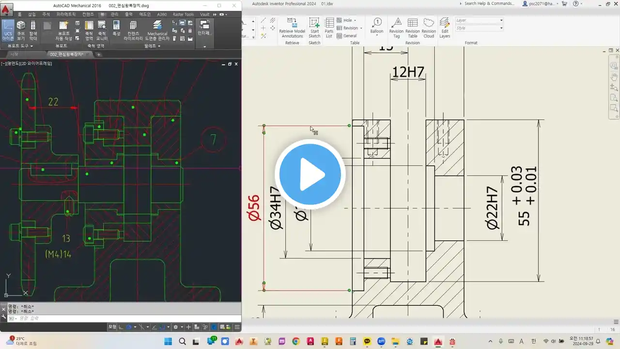
Task: Expand the 뷰포트 도구 panel dropdown
Action: (20, 46)
